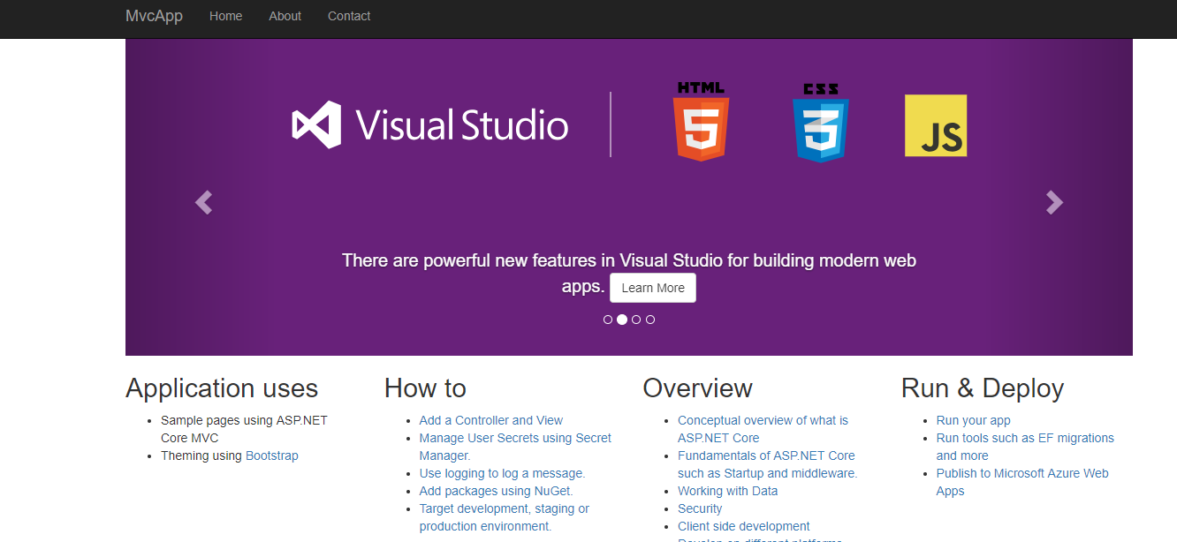The height and width of the screenshot is (542, 1177).
Task: Open the Bootstrap link
Action: point(272,455)
